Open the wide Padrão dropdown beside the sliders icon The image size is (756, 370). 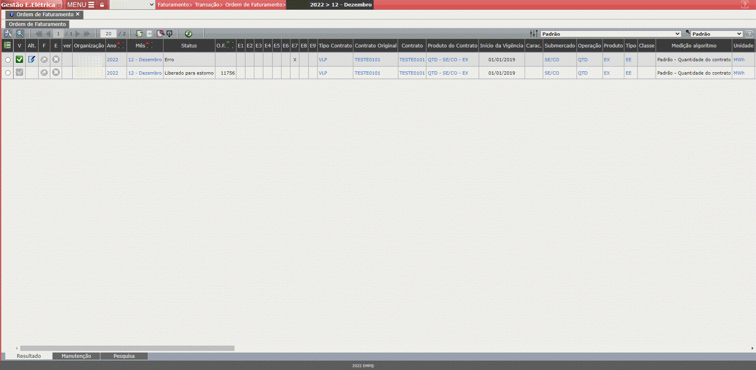(x=610, y=34)
